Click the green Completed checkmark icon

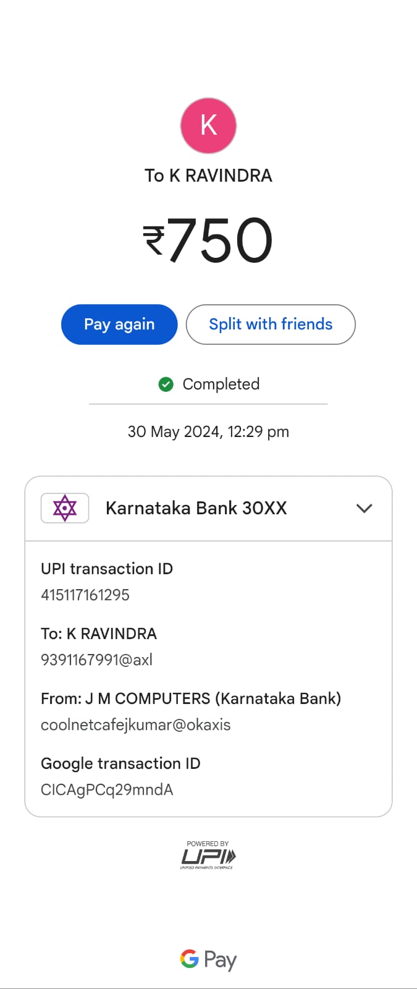(x=166, y=384)
